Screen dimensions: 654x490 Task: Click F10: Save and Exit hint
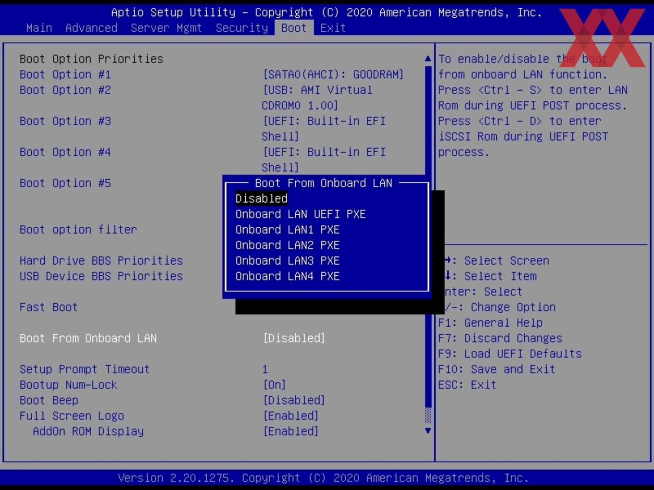point(497,369)
